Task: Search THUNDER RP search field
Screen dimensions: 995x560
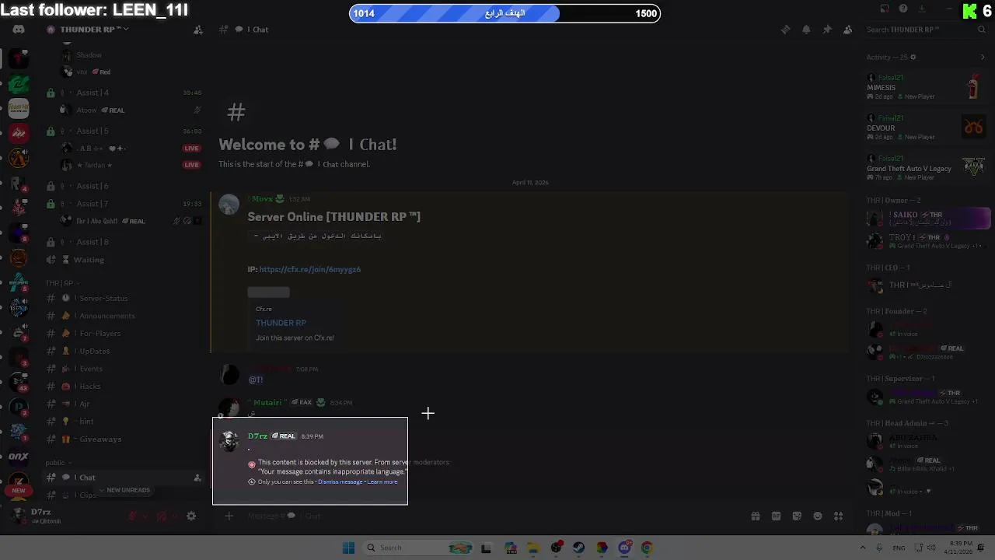Action: [x=925, y=30]
